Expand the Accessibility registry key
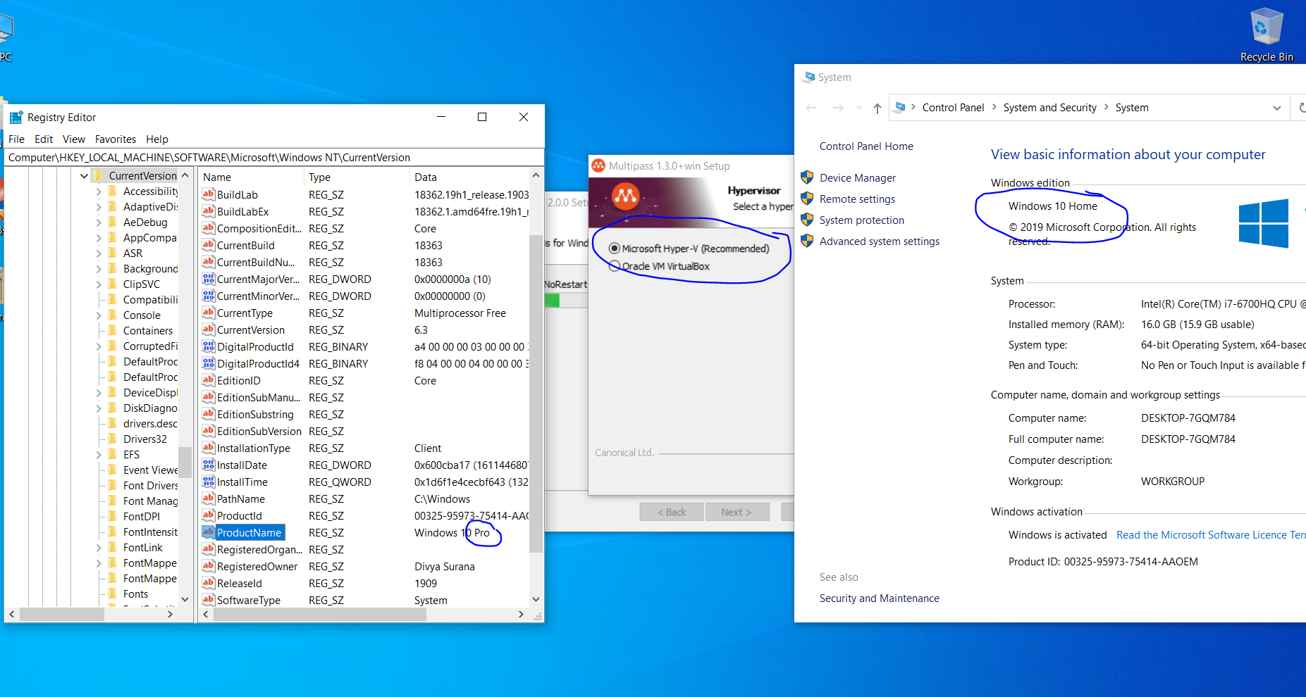The width and height of the screenshot is (1306, 697). [99, 191]
